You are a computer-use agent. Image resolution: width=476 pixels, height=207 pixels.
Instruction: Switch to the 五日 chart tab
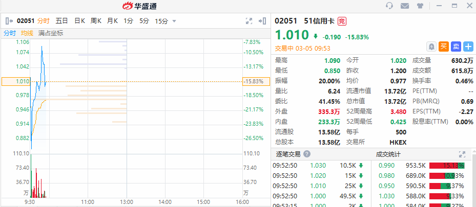(x=61, y=21)
